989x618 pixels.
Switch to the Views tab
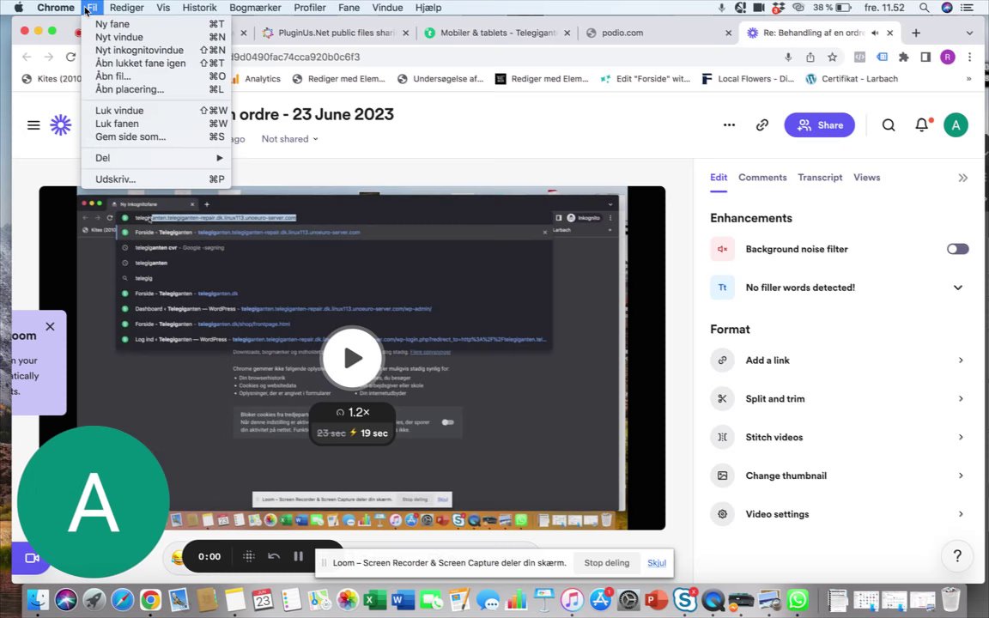[x=866, y=178]
